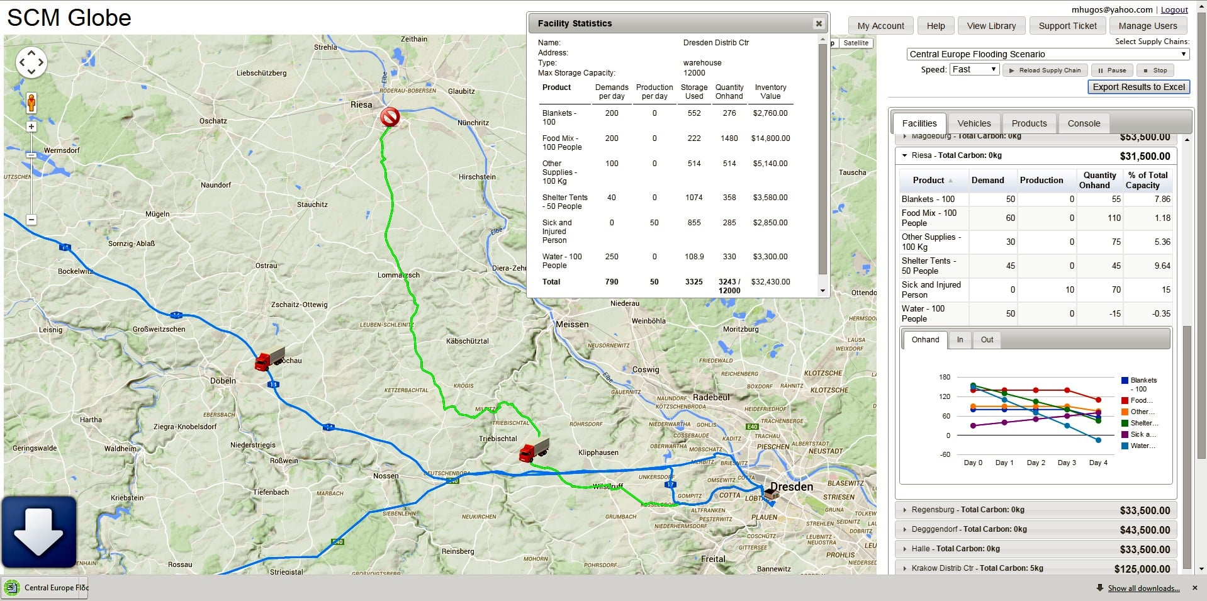The width and height of the screenshot is (1207, 601).
Task: Switch to the Facilities tab
Action: 919,123
